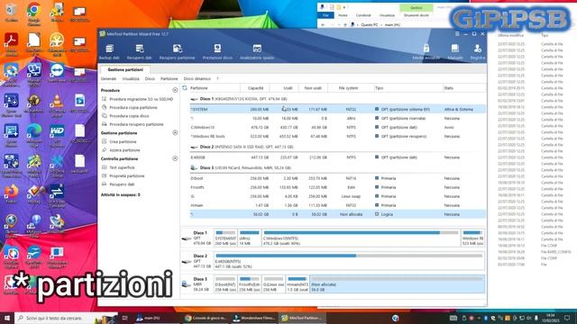The width and height of the screenshot is (577, 324).
Task: Sort by the File system column header
Action: (x=348, y=88)
